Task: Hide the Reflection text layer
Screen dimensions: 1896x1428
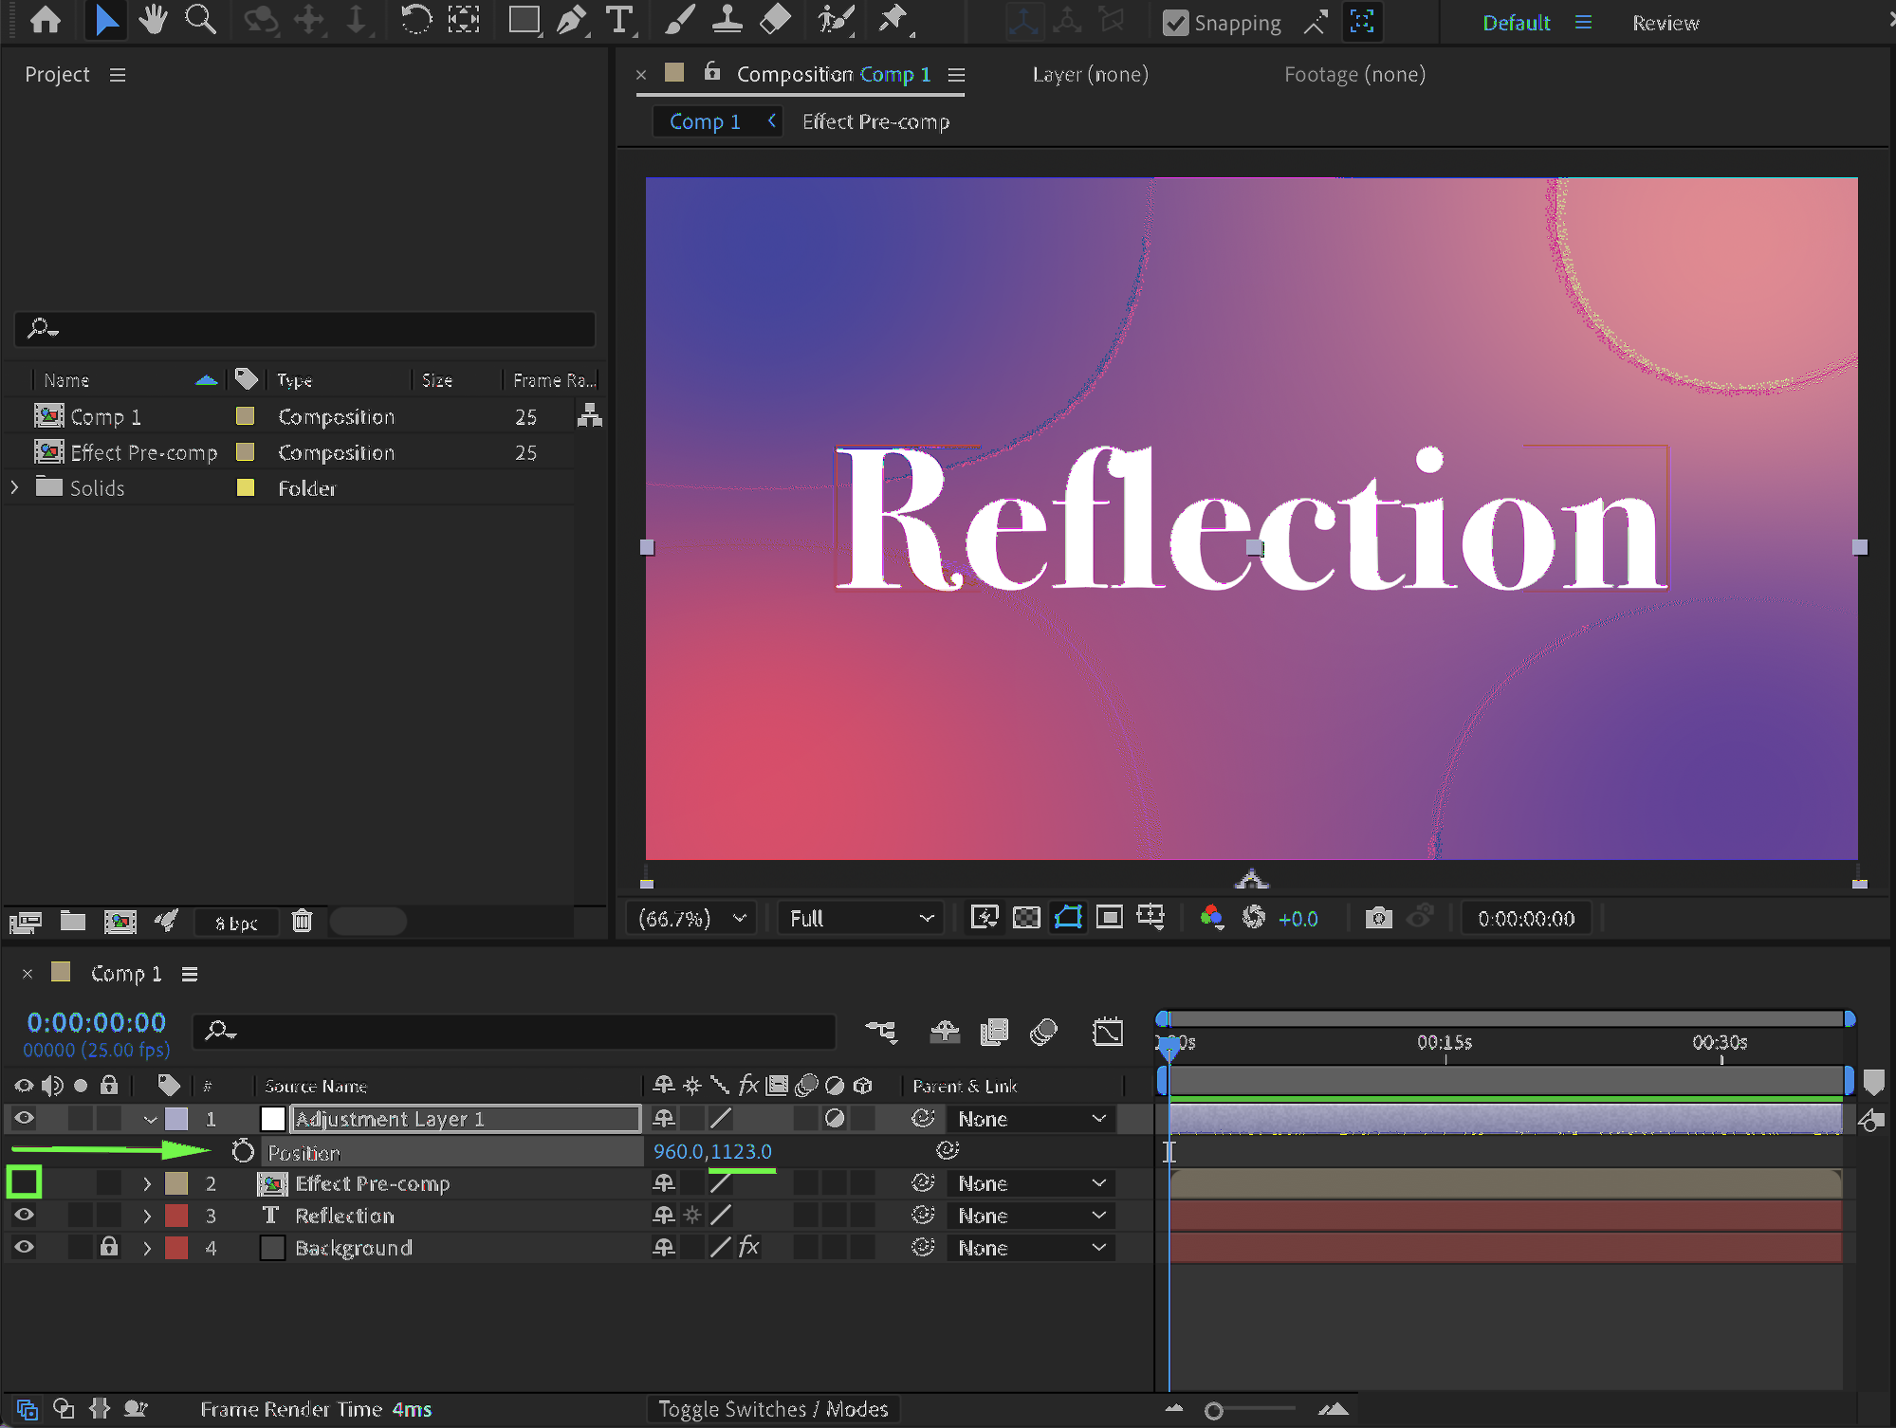Action: click(x=24, y=1215)
